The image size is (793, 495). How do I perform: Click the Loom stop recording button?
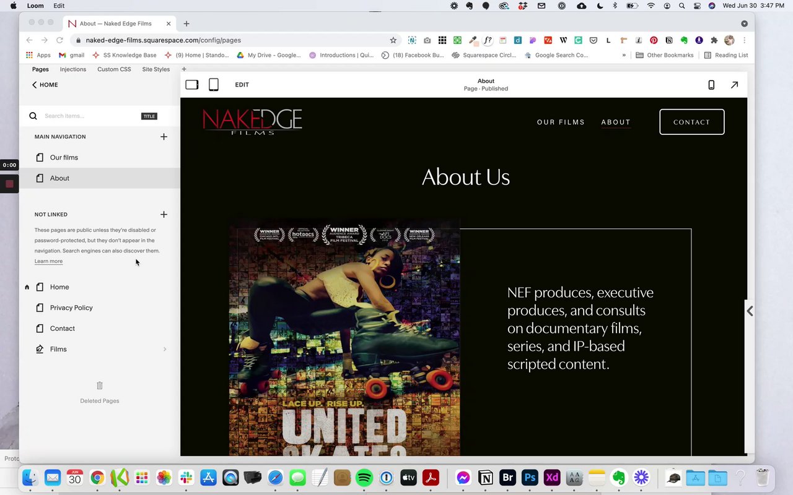coord(9,184)
